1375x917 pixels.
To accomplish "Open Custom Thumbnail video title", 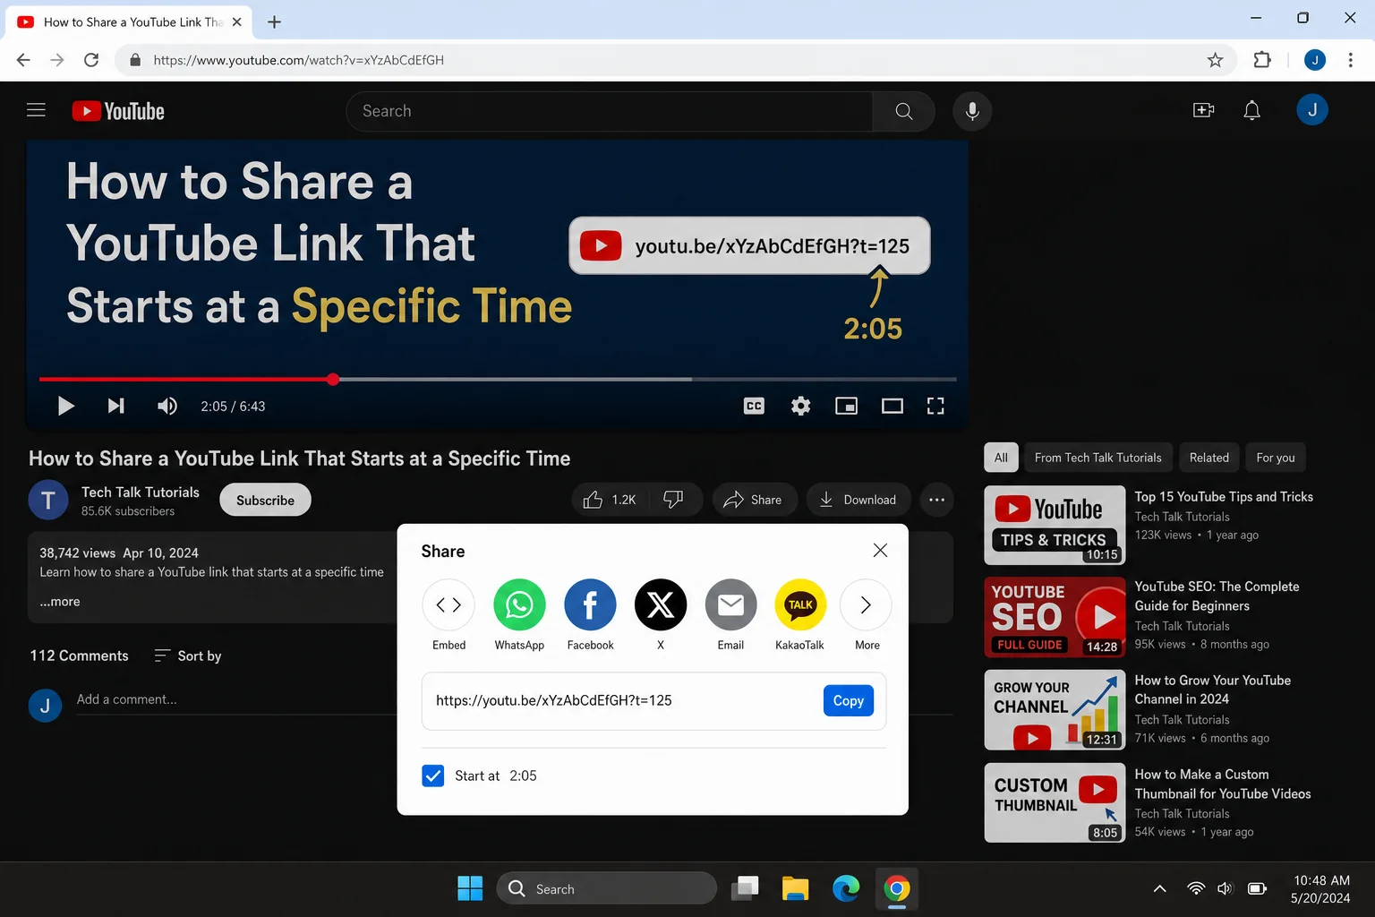I will coord(1223,784).
